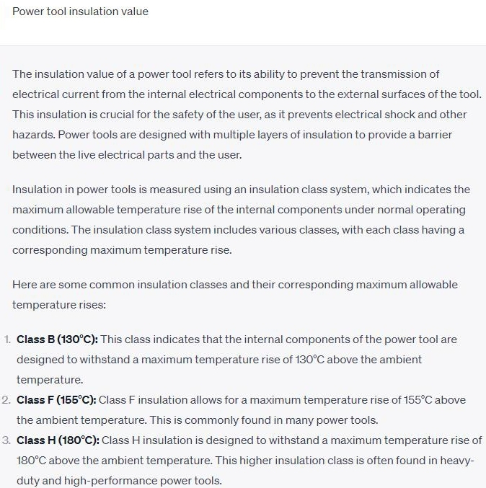486x488 pixels.
Task: Click list number 2 marker
Action: click(6, 400)
